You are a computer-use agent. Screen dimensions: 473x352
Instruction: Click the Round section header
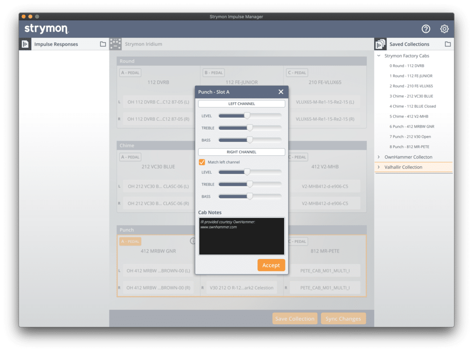(242, 61)
